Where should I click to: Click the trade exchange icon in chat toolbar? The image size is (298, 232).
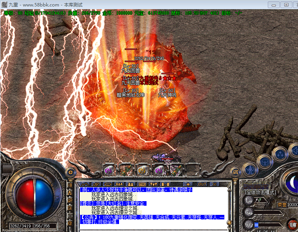[97, 184]
